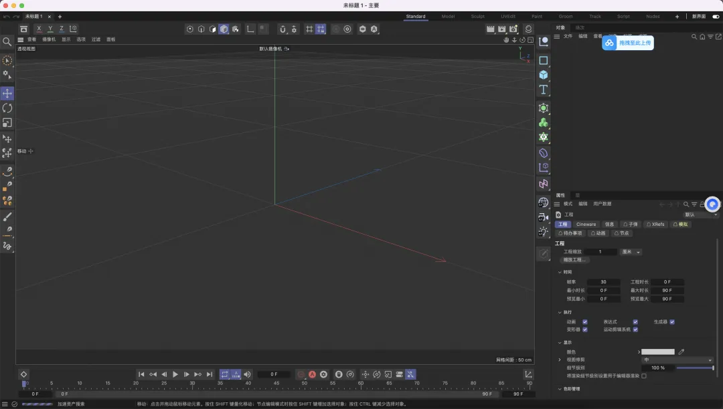Click the autokeying A button
Screen dimensions: 723x409
click(x=312, y=374)
